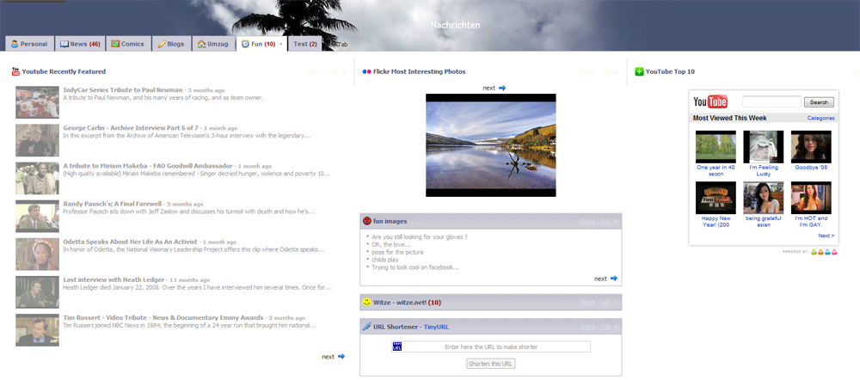Click the TinyURL logo inside the URL field

coord(397,346)
